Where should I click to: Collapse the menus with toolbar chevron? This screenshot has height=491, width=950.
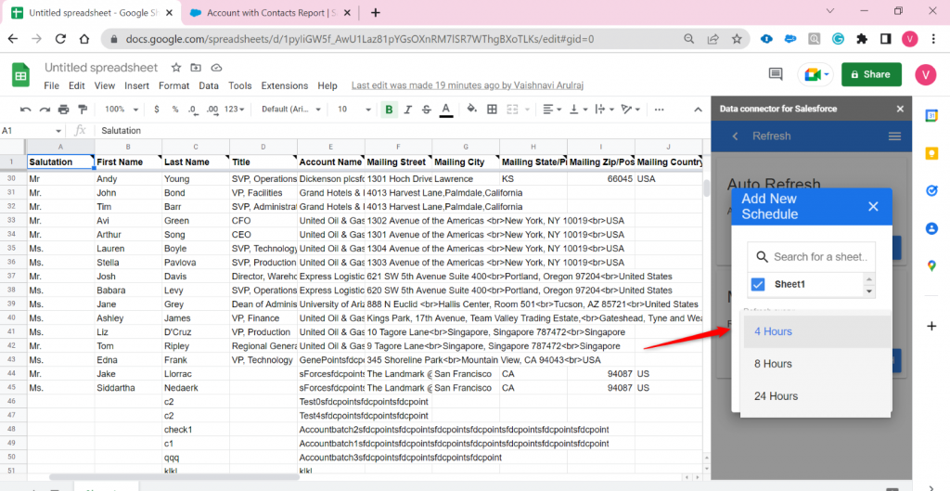(698, 110)
